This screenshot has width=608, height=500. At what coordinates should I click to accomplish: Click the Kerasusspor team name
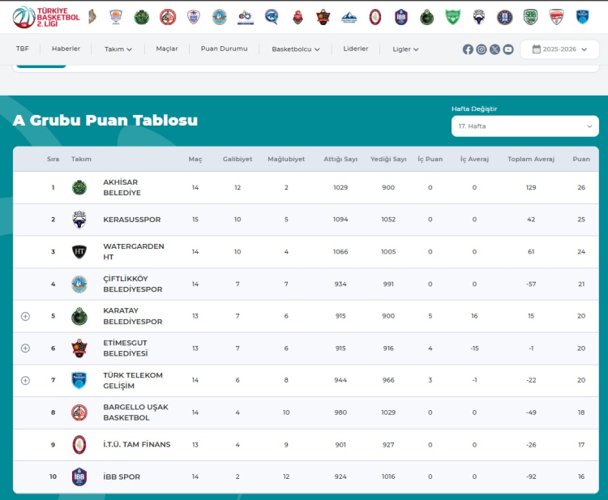pos(131,220)
